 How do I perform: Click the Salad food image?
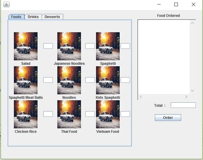coord(26,46)
